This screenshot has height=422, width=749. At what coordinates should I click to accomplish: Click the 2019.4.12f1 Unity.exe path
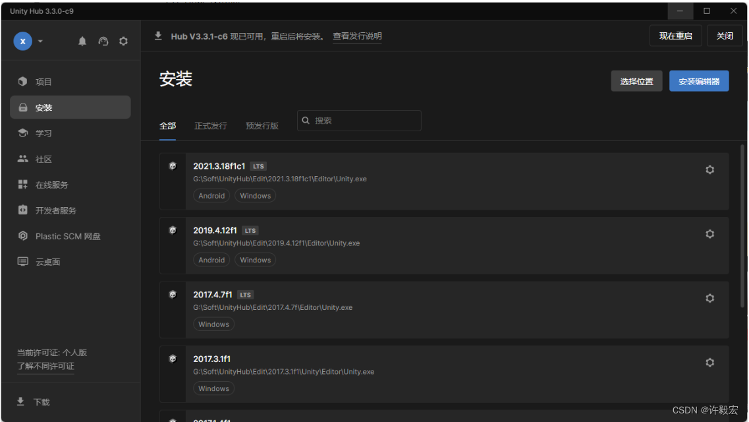tap(277, 243)
